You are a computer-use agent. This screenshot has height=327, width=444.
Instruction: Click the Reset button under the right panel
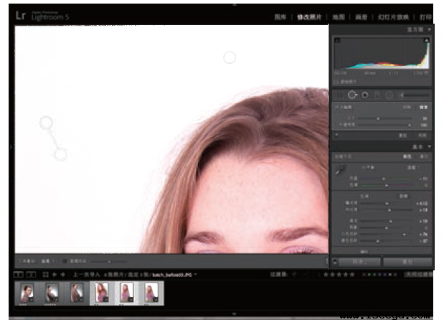tap(407, 262)
